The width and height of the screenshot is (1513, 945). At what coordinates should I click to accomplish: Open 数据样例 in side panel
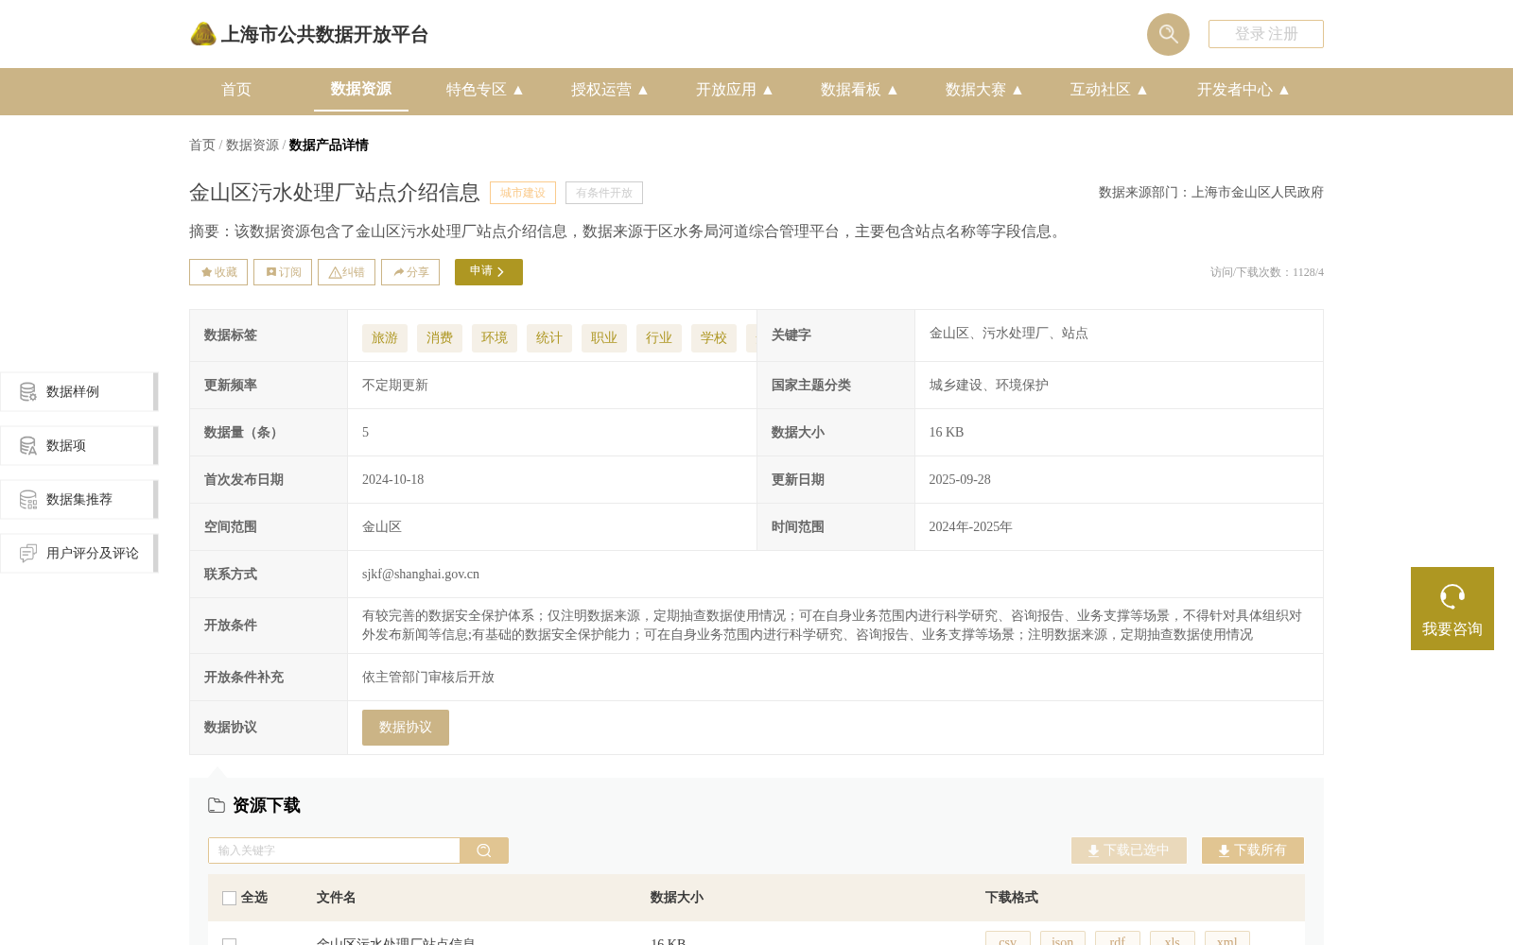[x=78, y=391]
